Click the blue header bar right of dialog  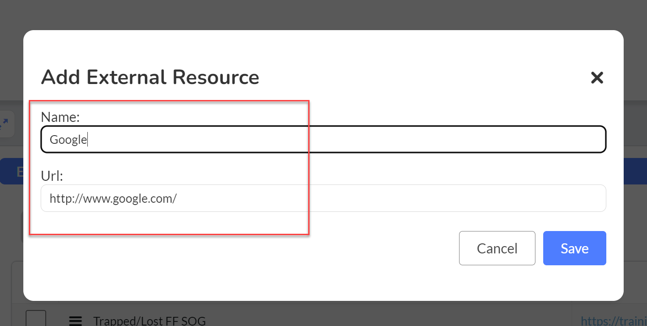click(636, 171)
